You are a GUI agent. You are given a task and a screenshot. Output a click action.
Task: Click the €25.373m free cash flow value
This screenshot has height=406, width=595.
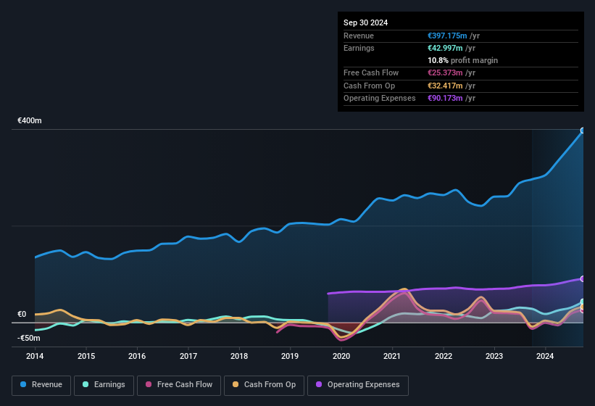449,73
